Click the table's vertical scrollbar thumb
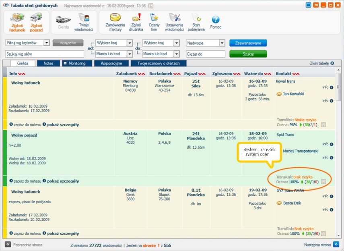Viewport: 344px width, 251px height. (x=338, y=87)
